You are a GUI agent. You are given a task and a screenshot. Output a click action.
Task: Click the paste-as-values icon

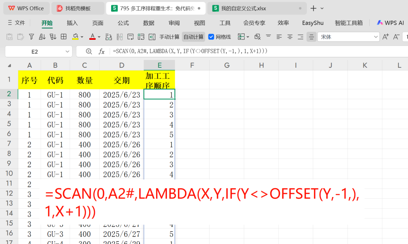tap(10, 37)
